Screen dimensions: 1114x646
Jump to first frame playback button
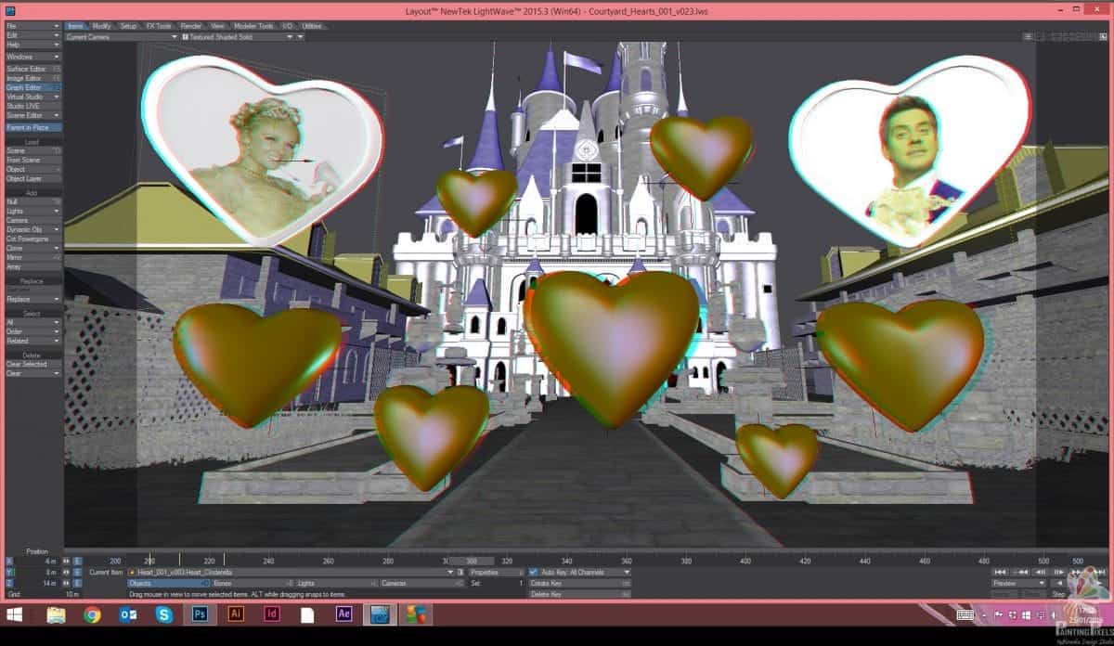pos(1001,573)
